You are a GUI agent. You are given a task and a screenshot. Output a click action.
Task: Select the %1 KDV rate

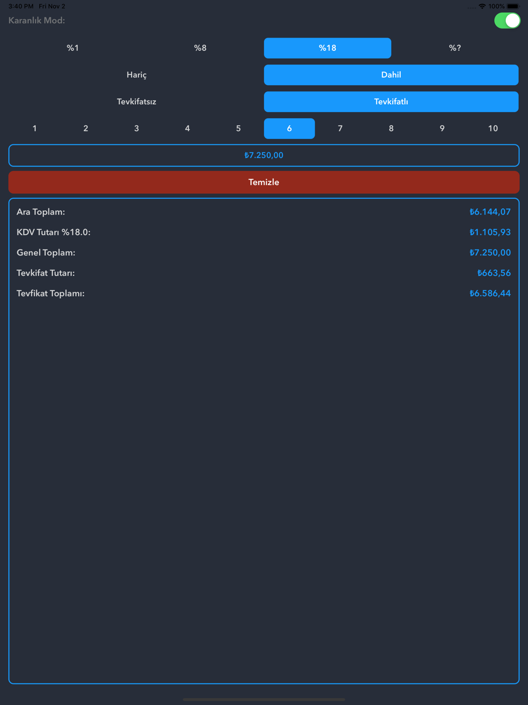point(73,48)
